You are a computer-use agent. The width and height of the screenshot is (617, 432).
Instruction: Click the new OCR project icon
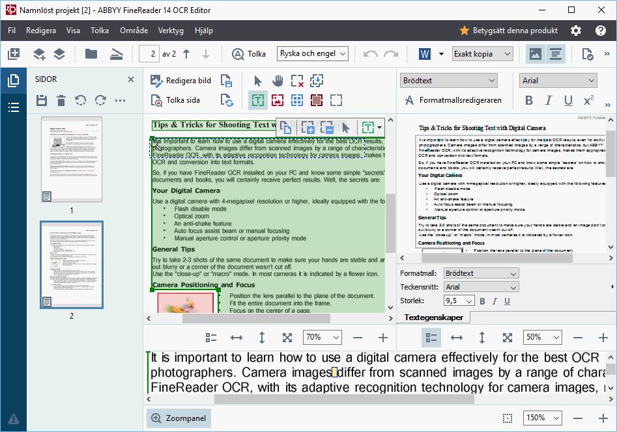[14, 54]
